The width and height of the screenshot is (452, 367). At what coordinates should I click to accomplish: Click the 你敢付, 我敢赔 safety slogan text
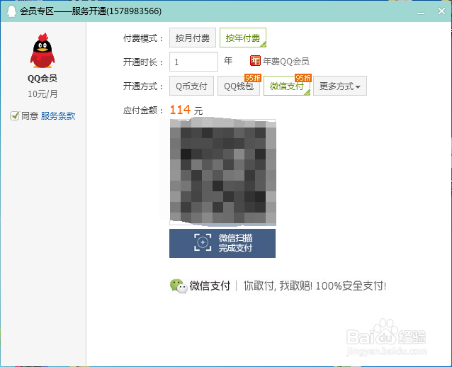point(315,286)
